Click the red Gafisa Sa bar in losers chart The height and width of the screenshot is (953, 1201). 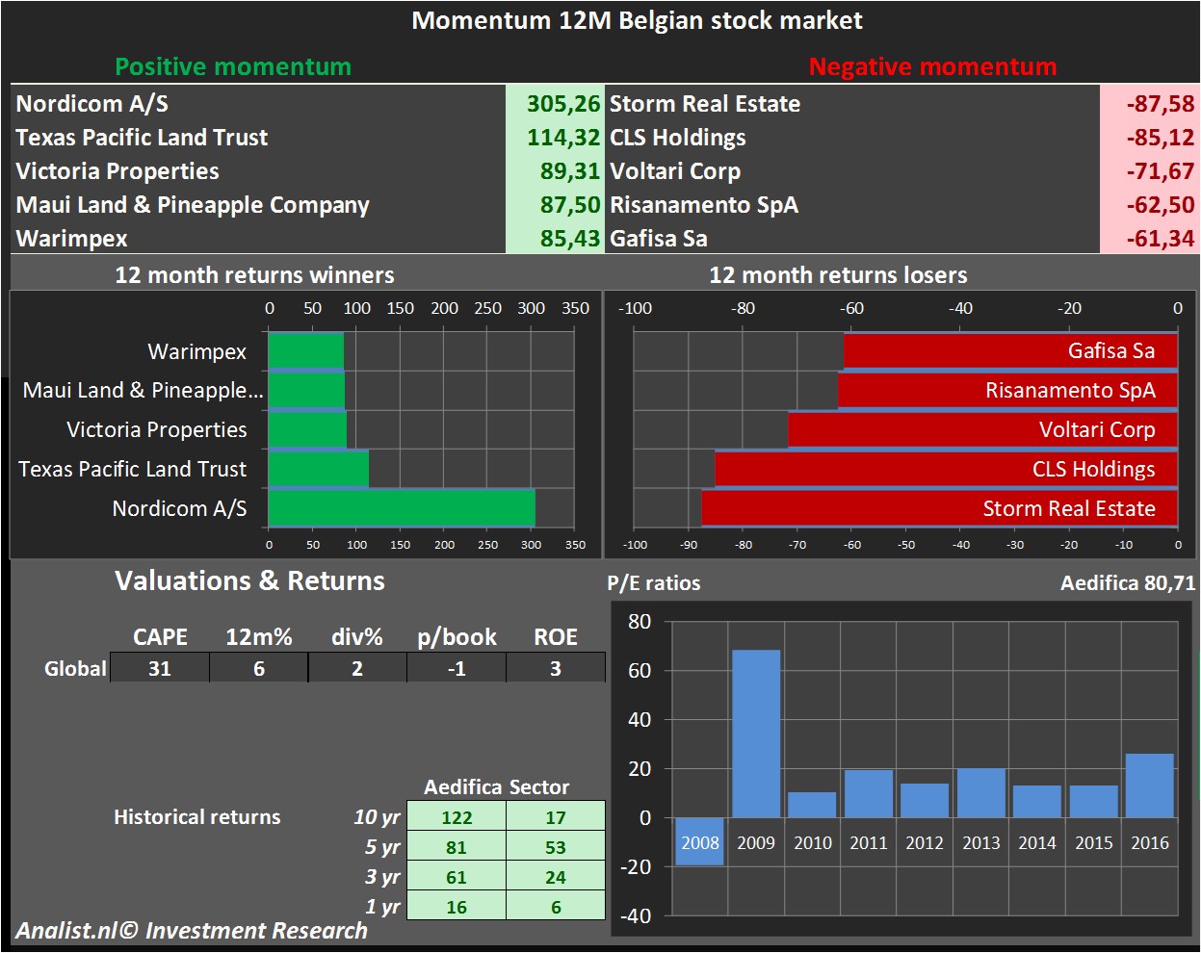[x=1010, y=350]
